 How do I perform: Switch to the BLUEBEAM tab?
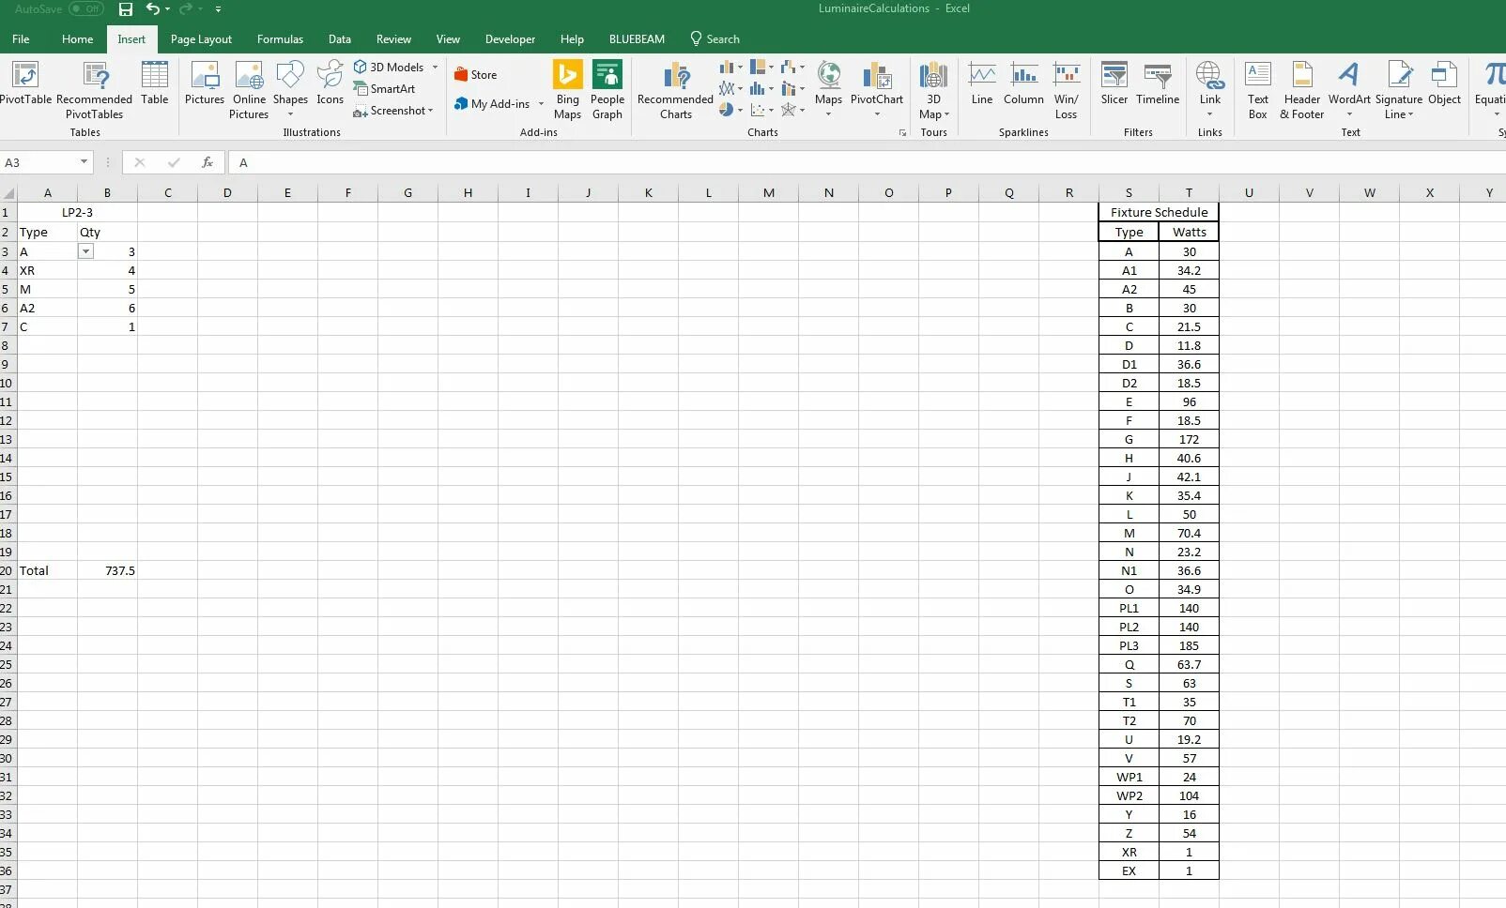click(x=637, y=39)
